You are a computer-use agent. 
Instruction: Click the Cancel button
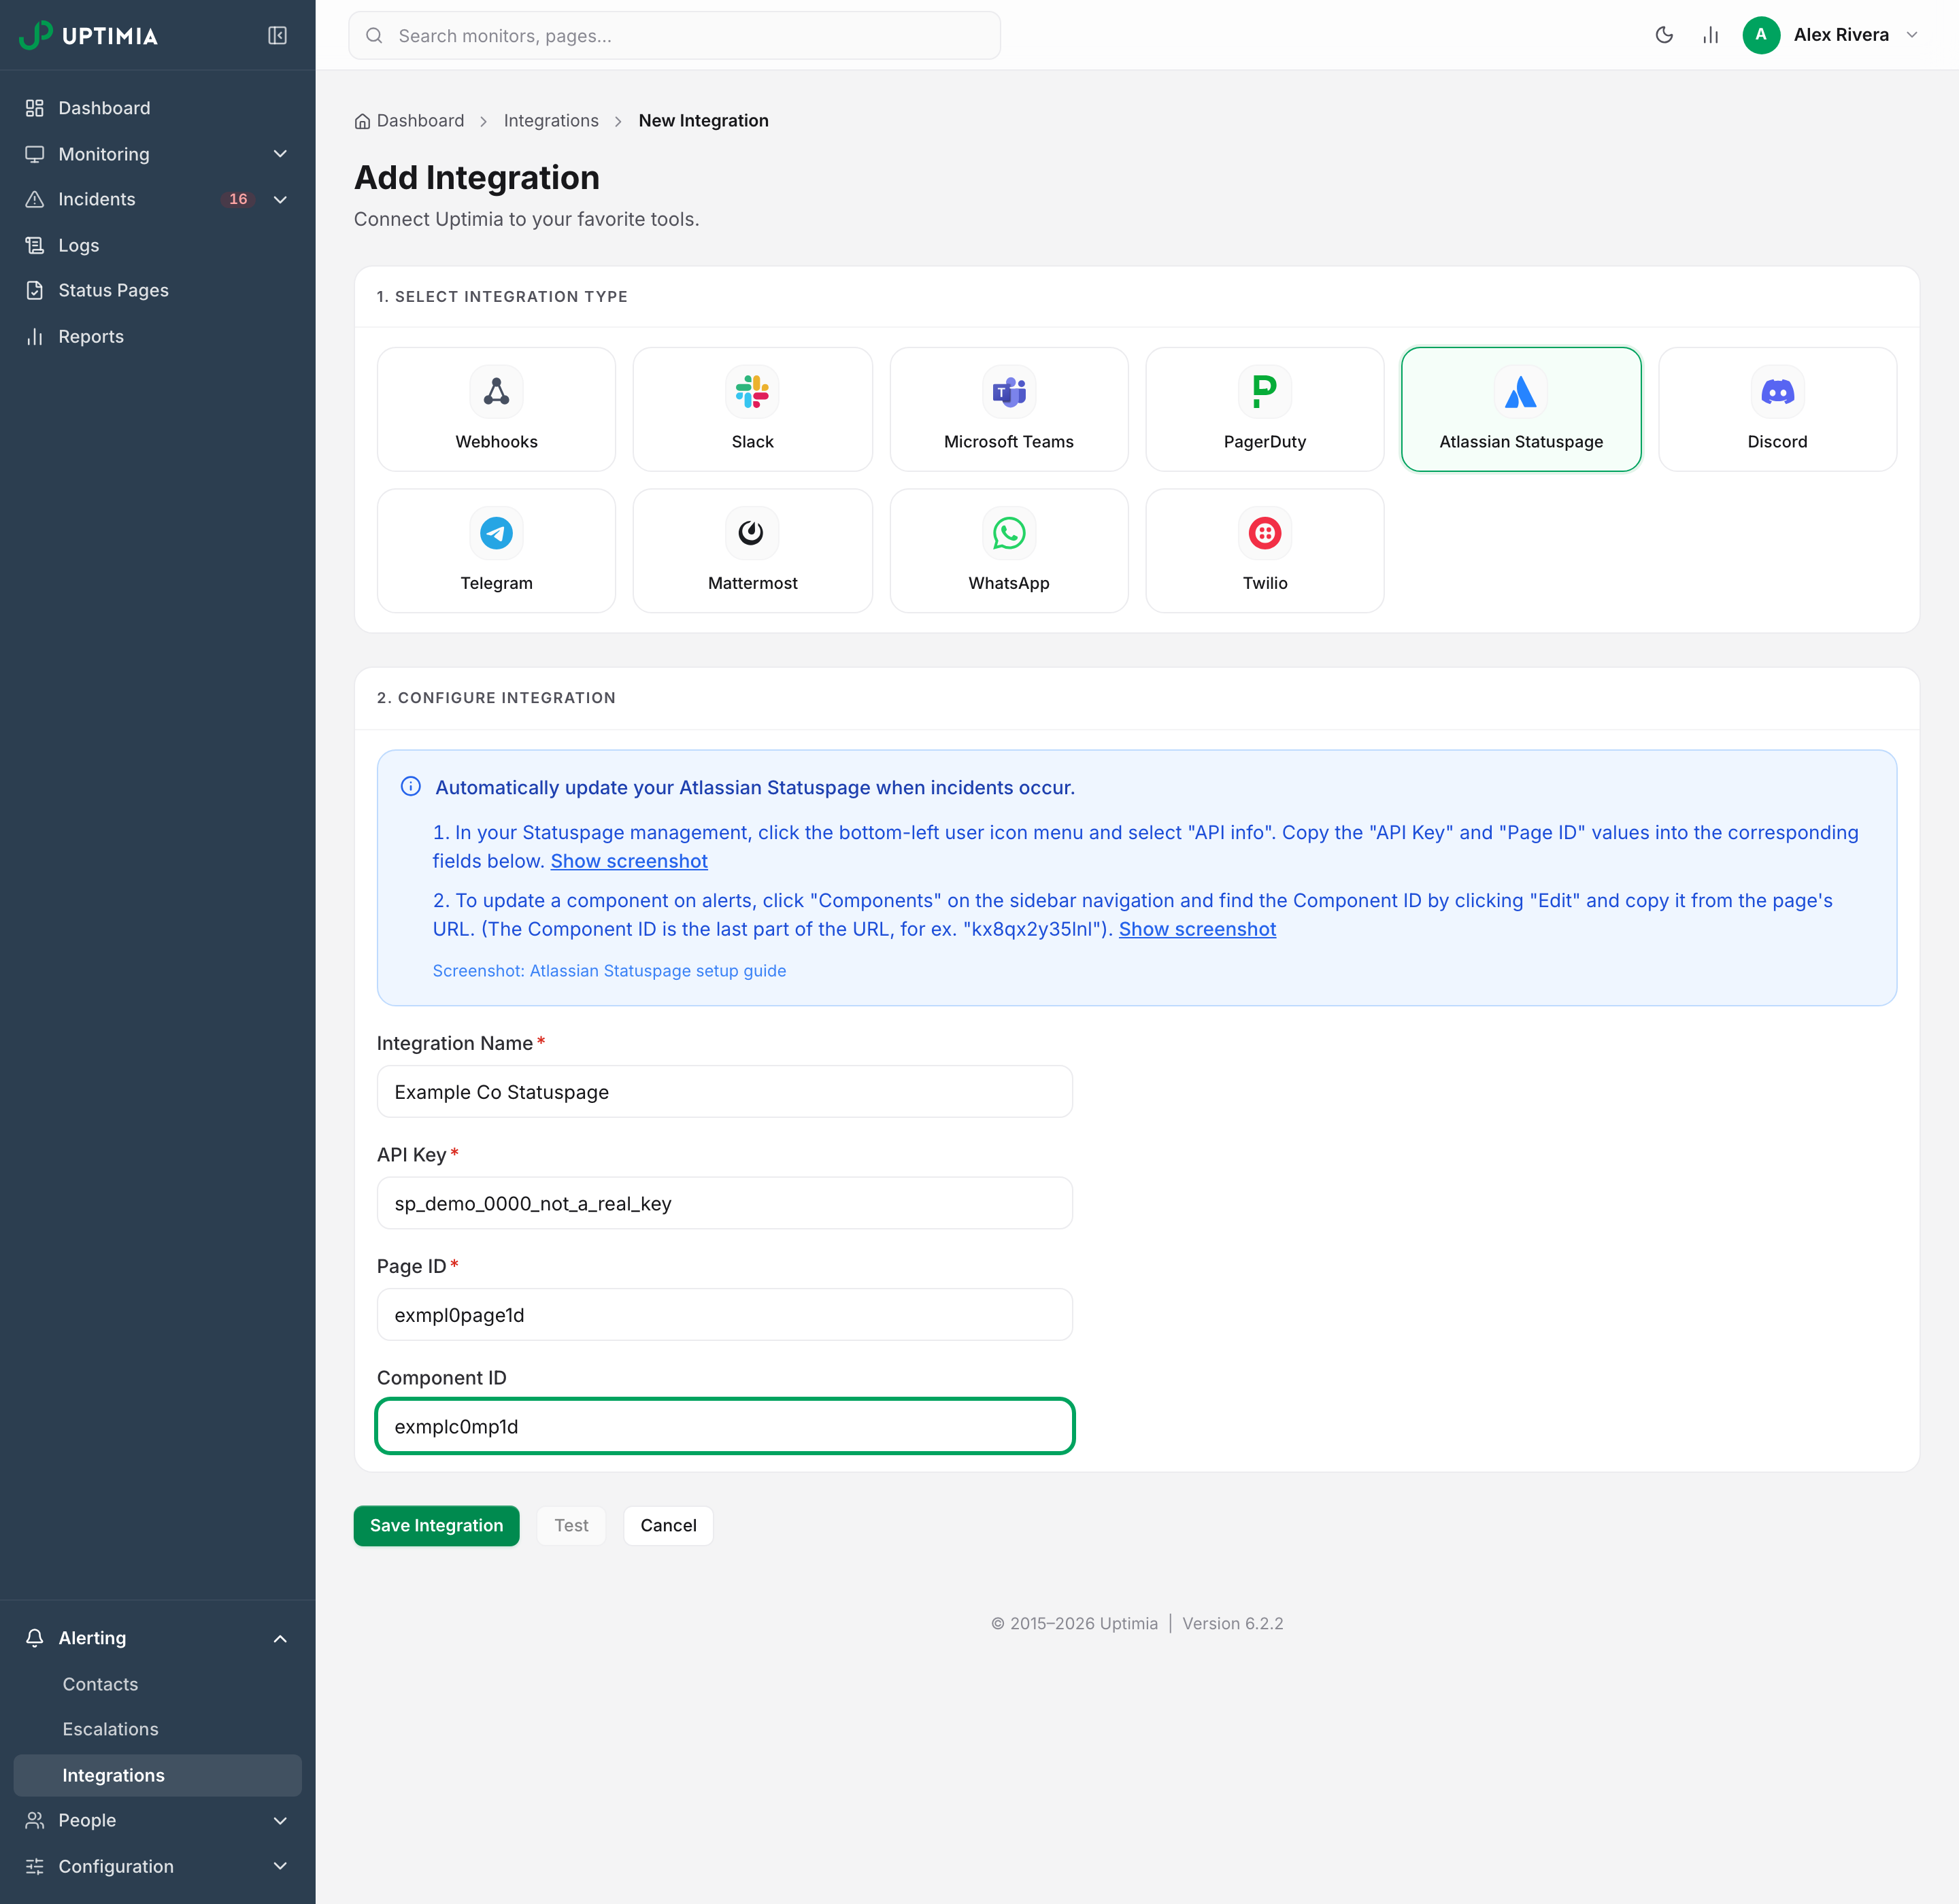[x=669, y=1525]
